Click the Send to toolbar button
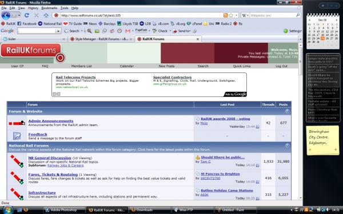Image resolution: width=343 pixels, height=214 pixels. click(x=181, y=31)
